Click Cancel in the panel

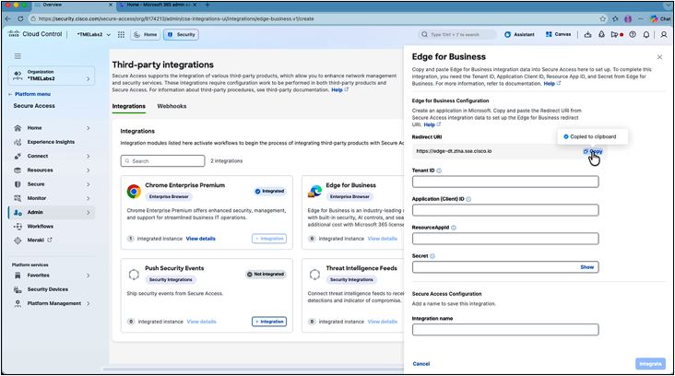click(421, 364)
